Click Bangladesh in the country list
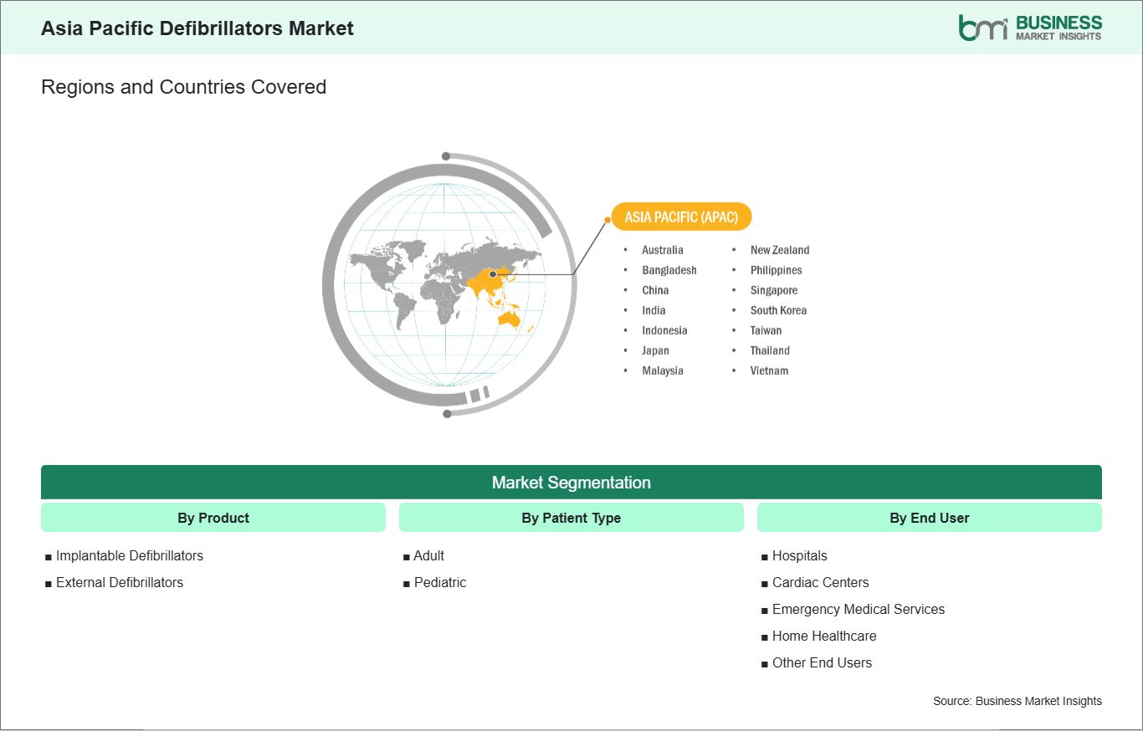This screenshot has width=1143, height=731. (x=669, y=270)
